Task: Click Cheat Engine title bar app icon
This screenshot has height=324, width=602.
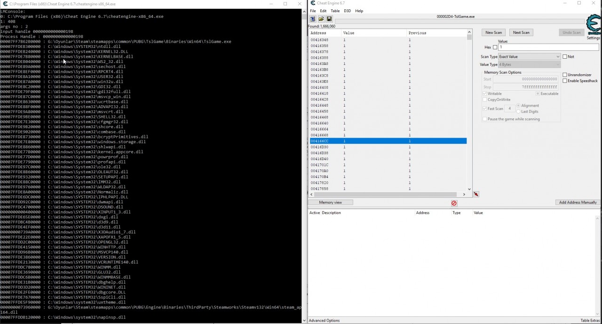Action: 313,3
